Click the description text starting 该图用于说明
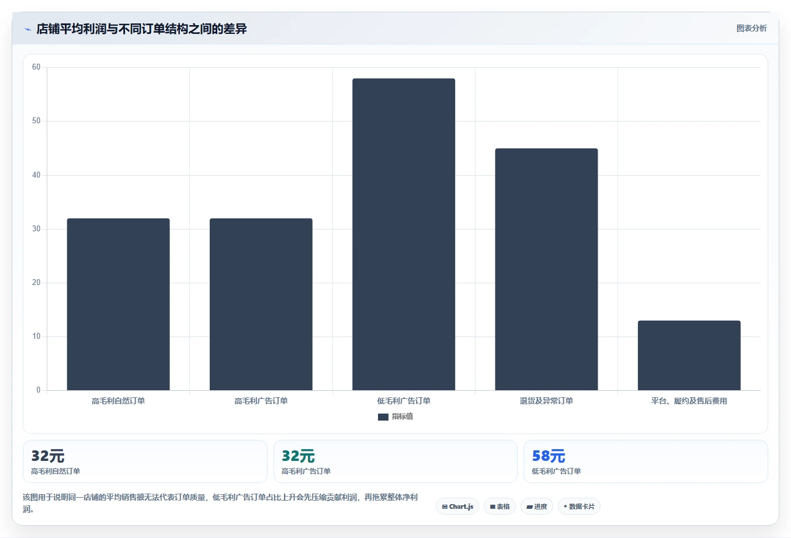 [x=221, y=503]
